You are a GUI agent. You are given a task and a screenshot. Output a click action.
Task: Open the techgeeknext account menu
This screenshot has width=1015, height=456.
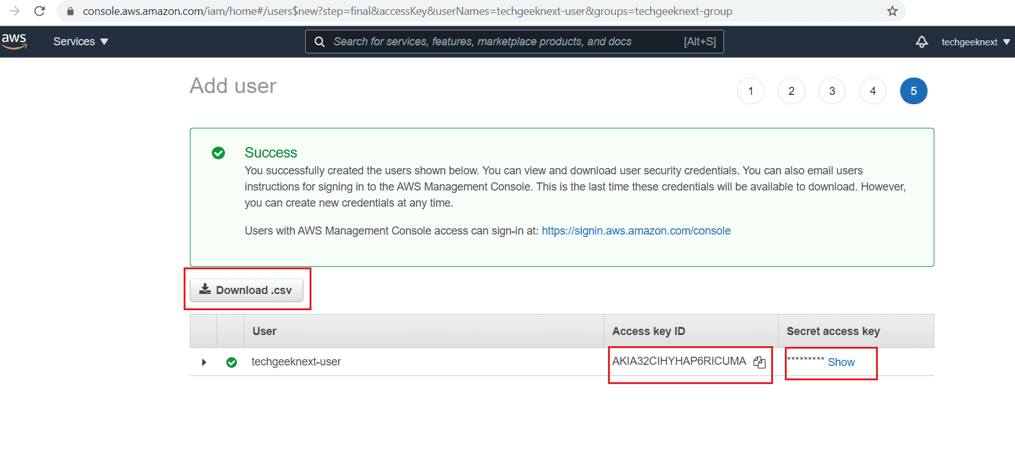tap(975, 42)
